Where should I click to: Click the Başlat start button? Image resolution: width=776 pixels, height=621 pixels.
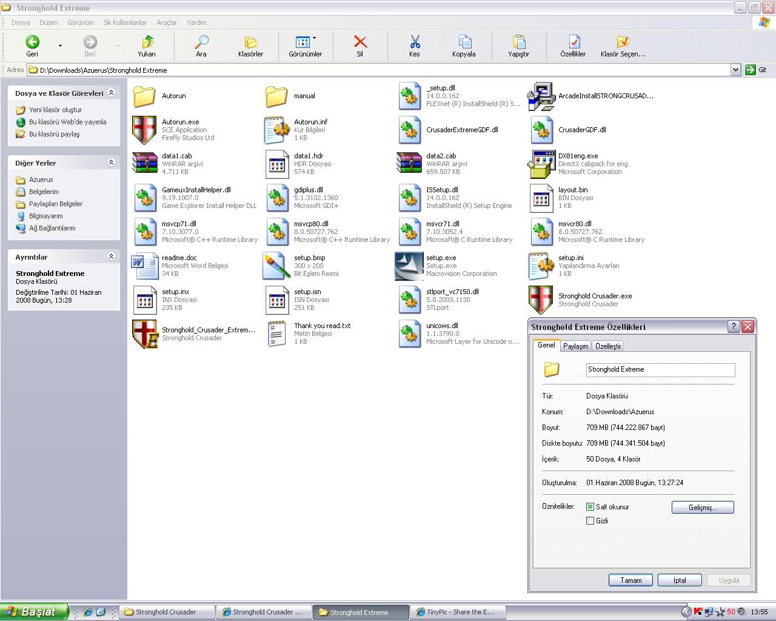[35, 612]
